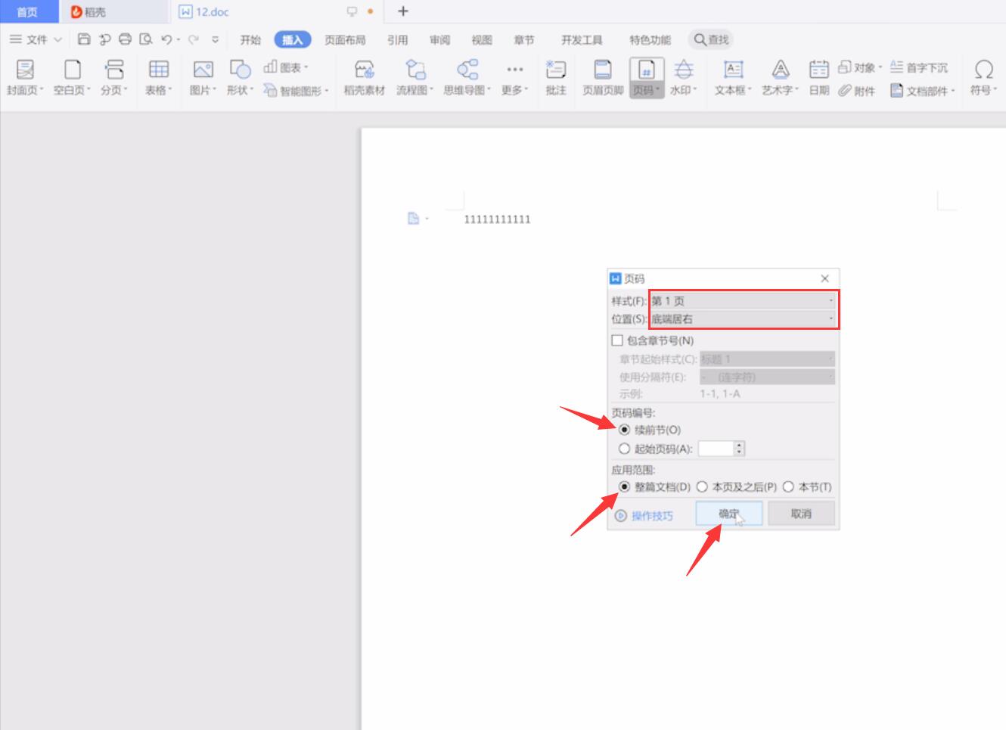The image size is (1006, 730).
Task: Open Smart Graphics (智能图形)
Action: (296, 91)
